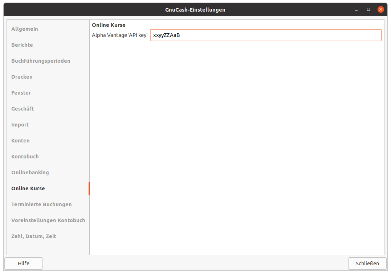Click the Alpha Vantage API key field
This screenshot has height=274, width=391.
(265, 35)
